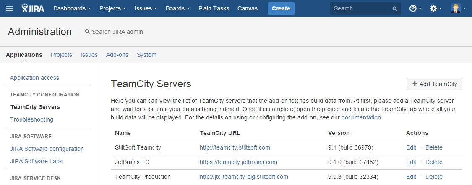
Task: Click the Add TeamCity button
Action: pos(434,84)
